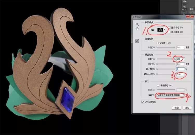Switch to the 图层 panel tab
Viewport: 195px width, 135px height.
click(192, 9)
